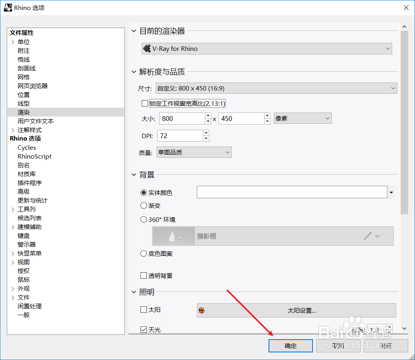Expand the 快显菜单 tree node
The image size is (415, 360).
(x=13, y=253)
